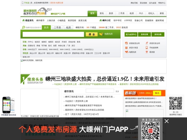
Task: Click the green house icon beside 楼盘资讯
Action: (23, 20)
